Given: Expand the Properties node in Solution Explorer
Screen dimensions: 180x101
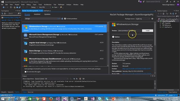Looking at the screenshot, I should [160, 23].
